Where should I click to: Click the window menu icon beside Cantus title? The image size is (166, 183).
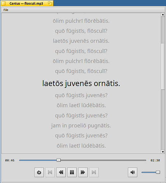(x=3, y=3)
